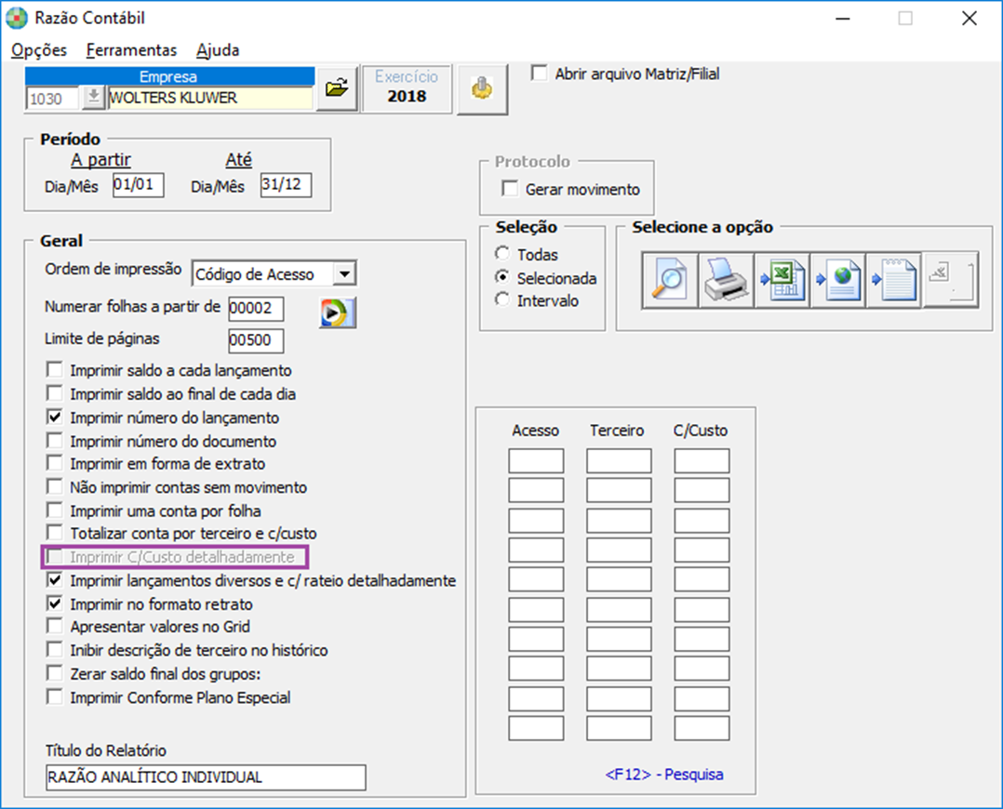
Task: Click the A partir Dia/Mês field 01/01
Action: (138, 185)
